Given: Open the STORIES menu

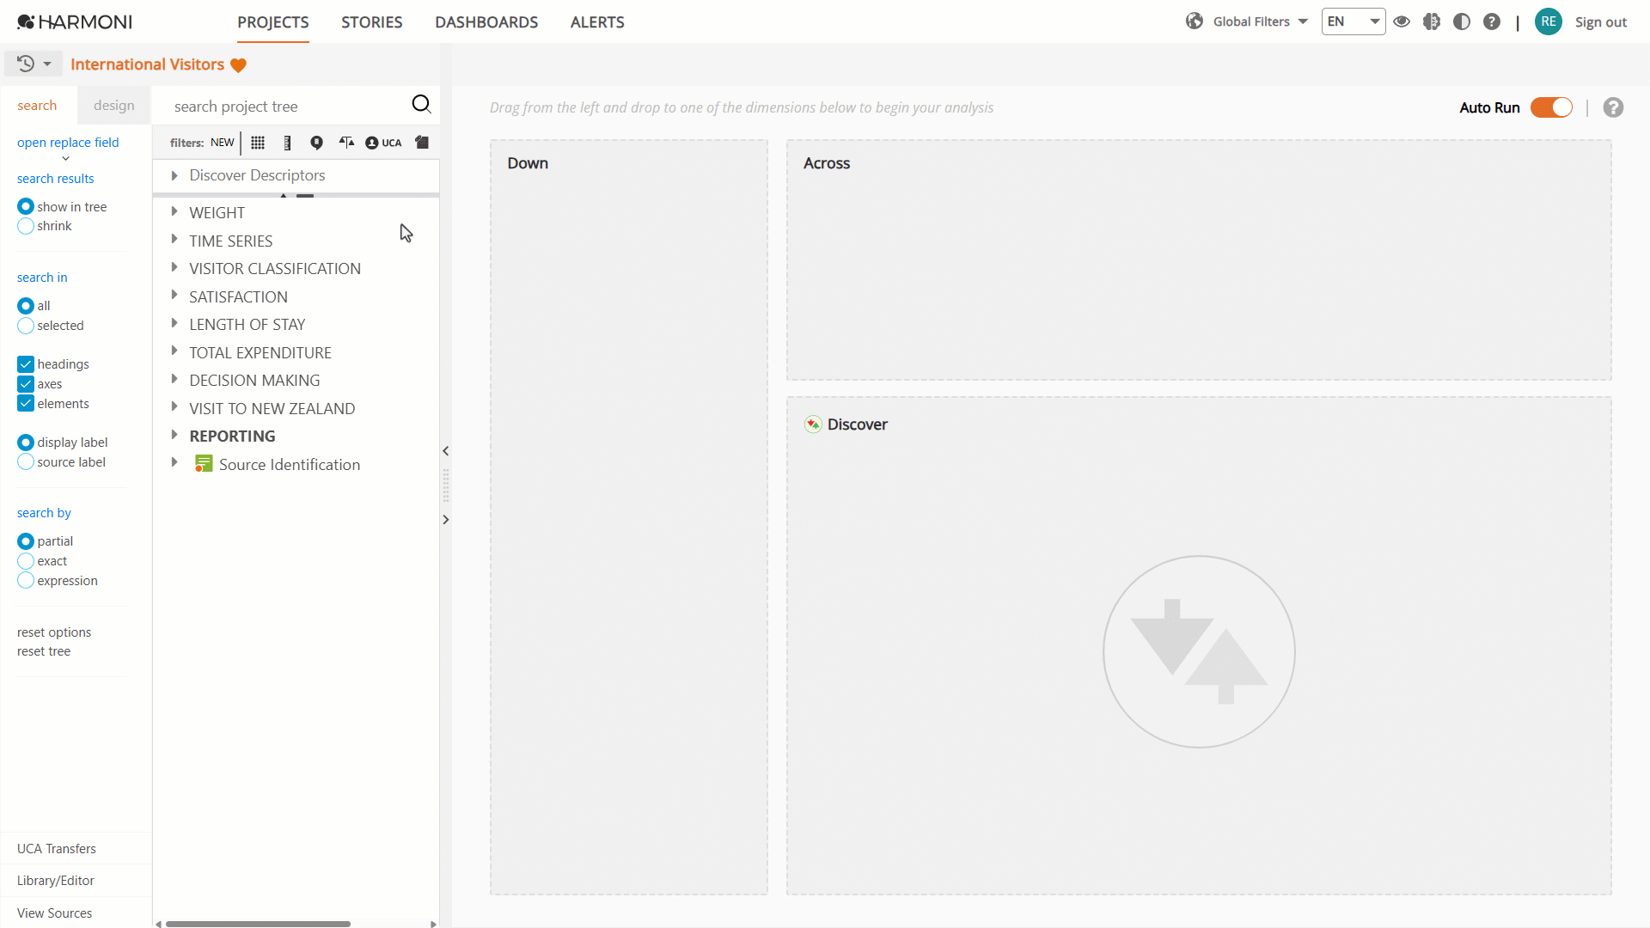Looking at the screenshot, I should coord(372,22).
